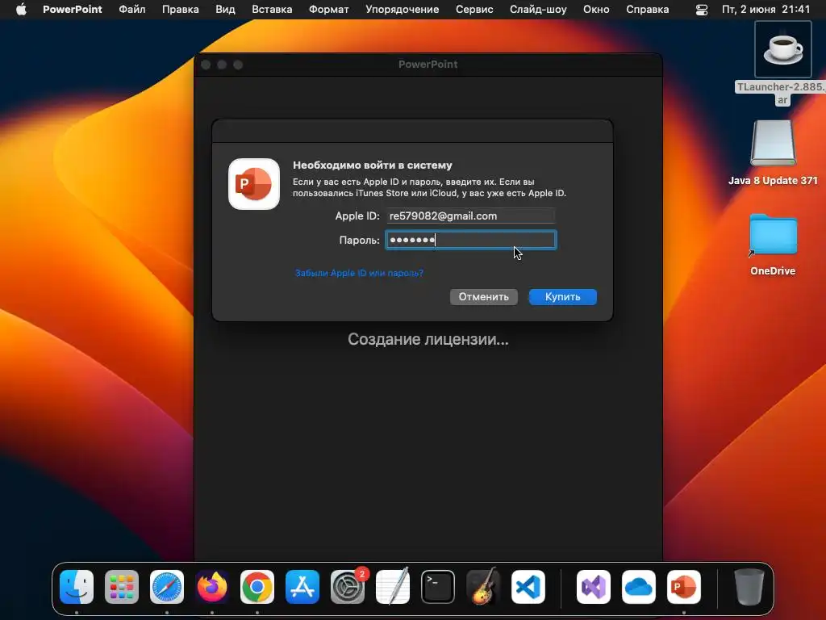The width and height of the screenshot is (826, 620).
Task: Open the PowerPoint application menu
Action: 72,10
